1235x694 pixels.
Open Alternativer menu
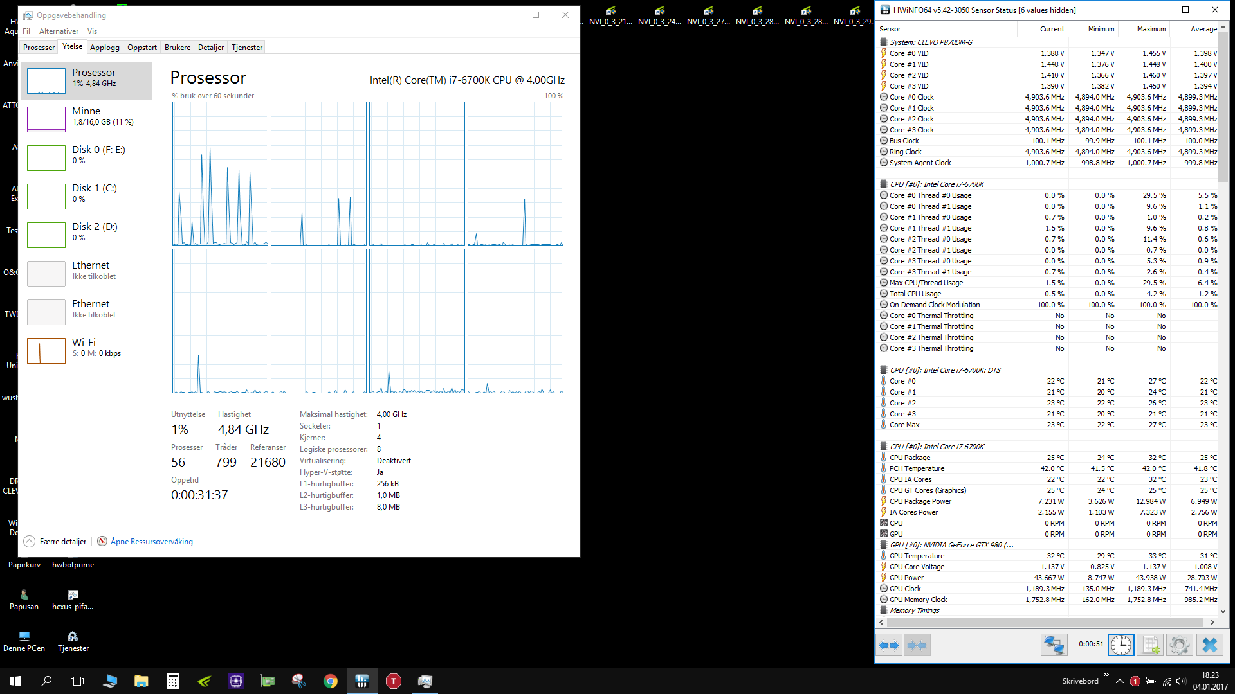(x=59, y=31)
